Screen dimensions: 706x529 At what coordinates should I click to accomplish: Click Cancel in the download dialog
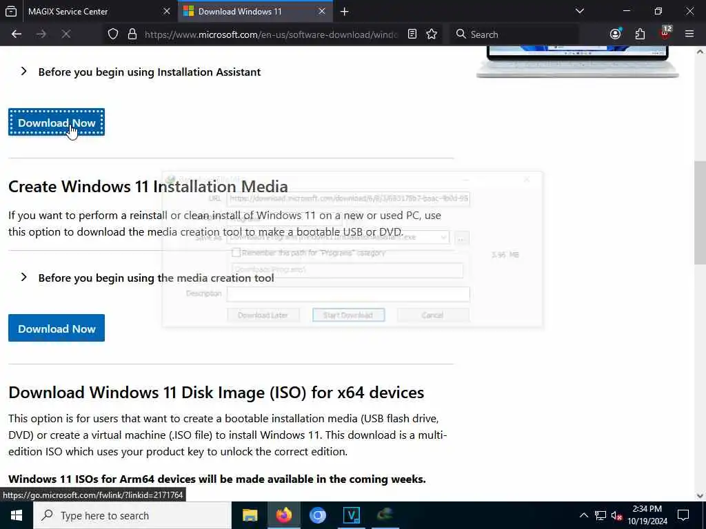click(x=433, y=315)
